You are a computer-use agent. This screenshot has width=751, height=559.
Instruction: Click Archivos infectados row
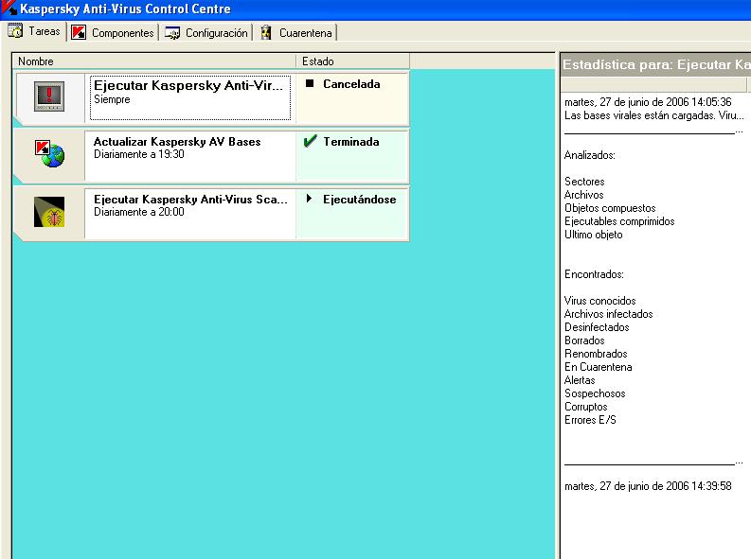608,314
